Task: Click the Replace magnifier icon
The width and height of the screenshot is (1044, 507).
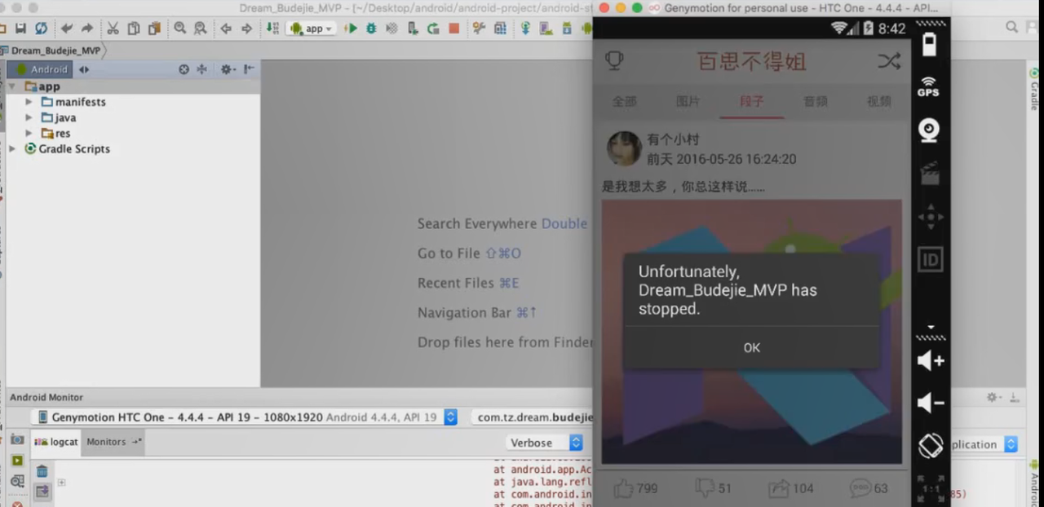Action: [200, 29]
